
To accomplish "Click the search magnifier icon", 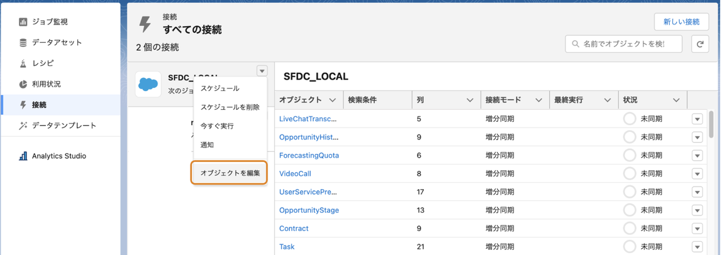I will coord(575,44).
